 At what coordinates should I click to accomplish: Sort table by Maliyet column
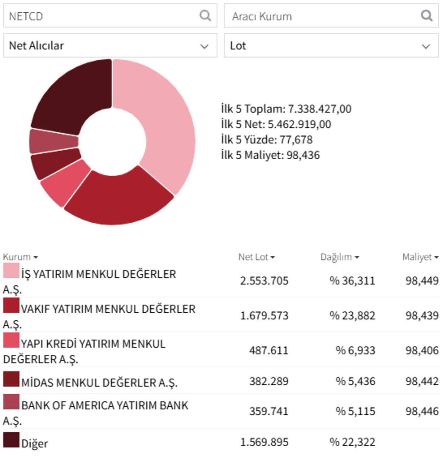point(420,257)
